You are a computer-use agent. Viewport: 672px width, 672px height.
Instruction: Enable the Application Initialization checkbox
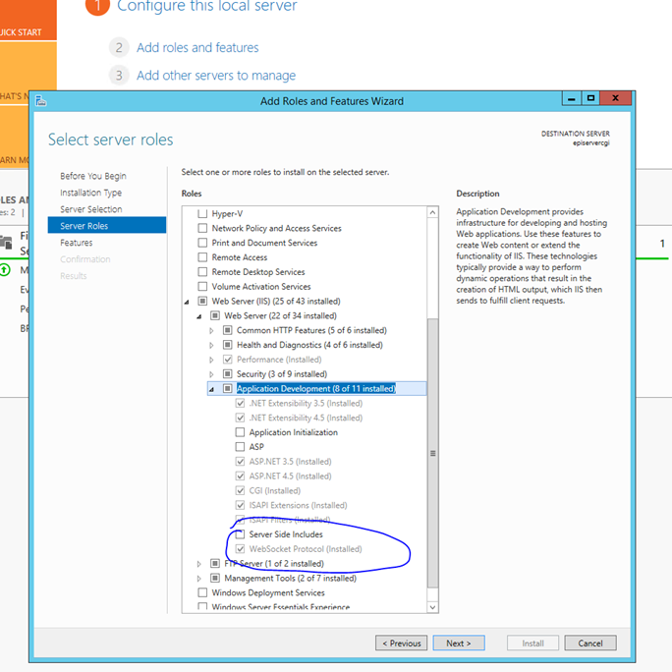(x=241, y=432)
